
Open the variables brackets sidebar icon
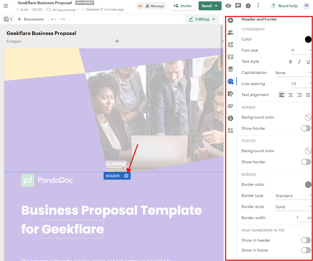coord(230,57)
